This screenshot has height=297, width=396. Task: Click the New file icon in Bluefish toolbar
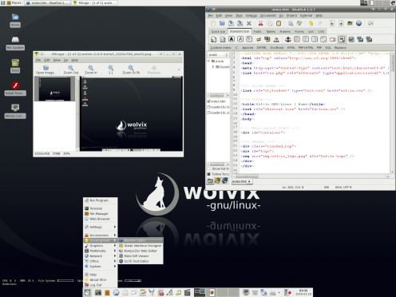[213, 24]
